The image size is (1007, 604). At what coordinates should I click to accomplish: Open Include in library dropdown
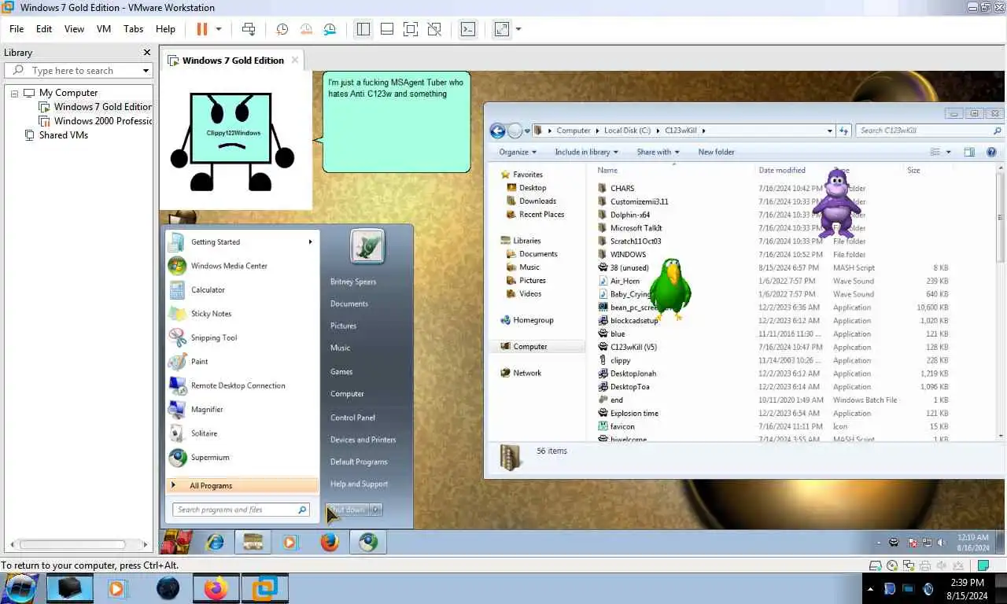click(x=587, y=152)
